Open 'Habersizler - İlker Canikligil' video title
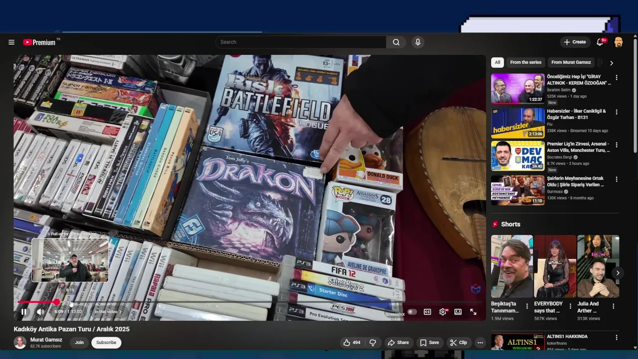The height and width of the screenshot is (359, 638). 576,114
